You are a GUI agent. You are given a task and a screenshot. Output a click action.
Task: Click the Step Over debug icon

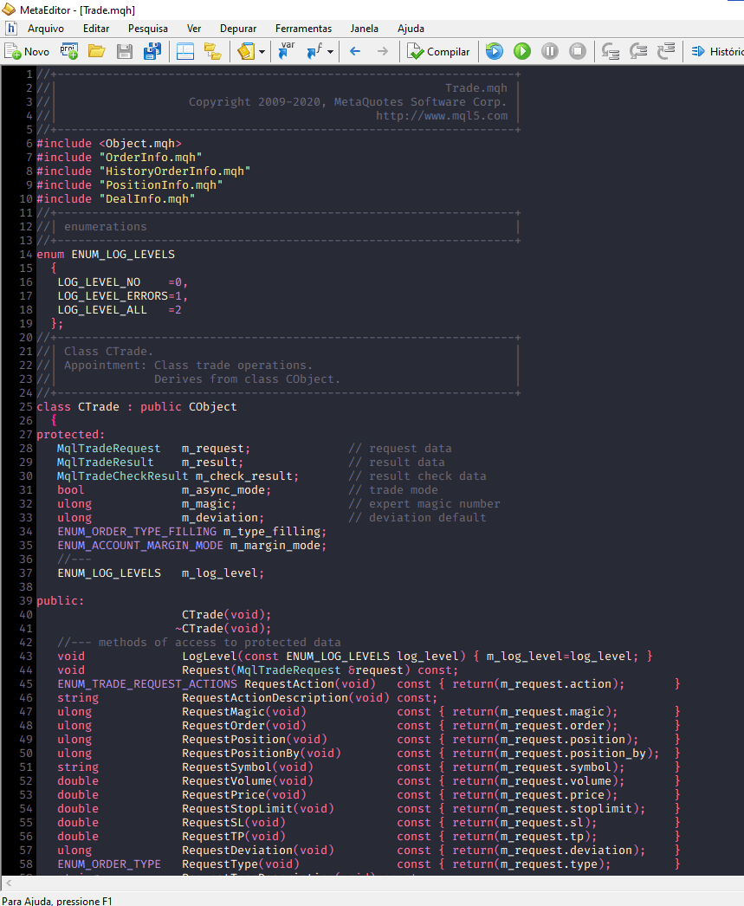coord(637,51)
